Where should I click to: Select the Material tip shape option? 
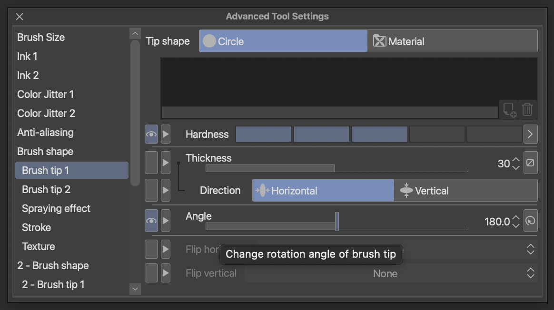click(x=452, y=41)
